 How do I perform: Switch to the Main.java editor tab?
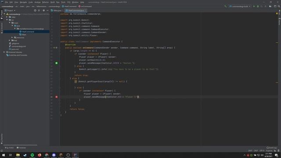(56, 11)
